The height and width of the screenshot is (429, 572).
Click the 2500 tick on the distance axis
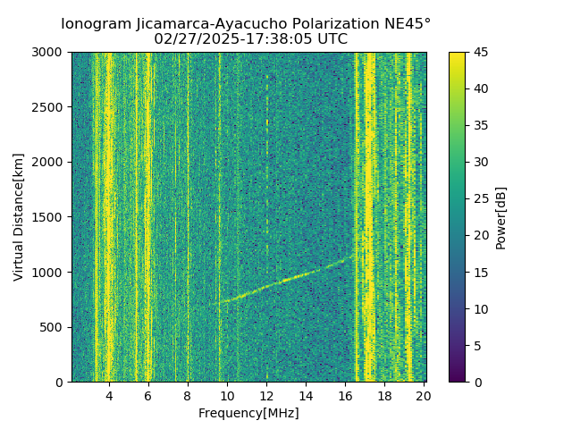(x=46, y=107)
